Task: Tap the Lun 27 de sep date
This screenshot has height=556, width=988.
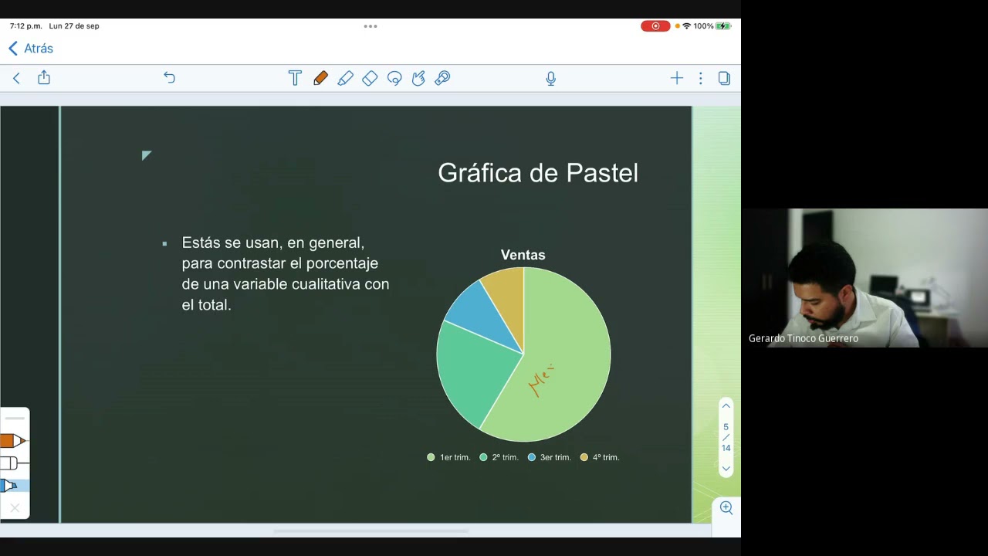Action: tap(74, 26)
